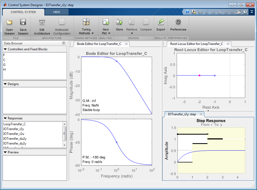Click the Responses list scrollbar

pyautogui.click(x=64, y=133)
